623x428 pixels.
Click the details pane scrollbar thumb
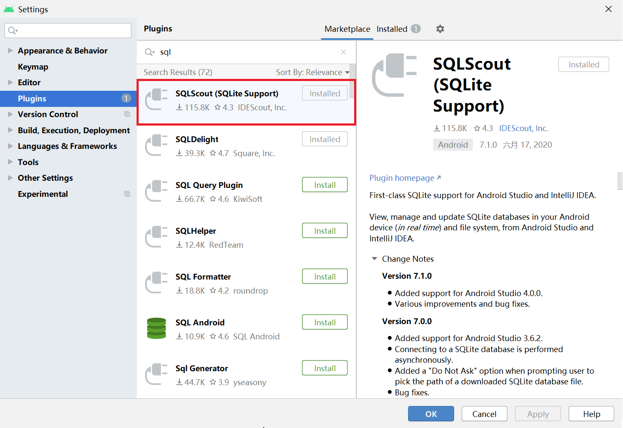pos(620,181)
